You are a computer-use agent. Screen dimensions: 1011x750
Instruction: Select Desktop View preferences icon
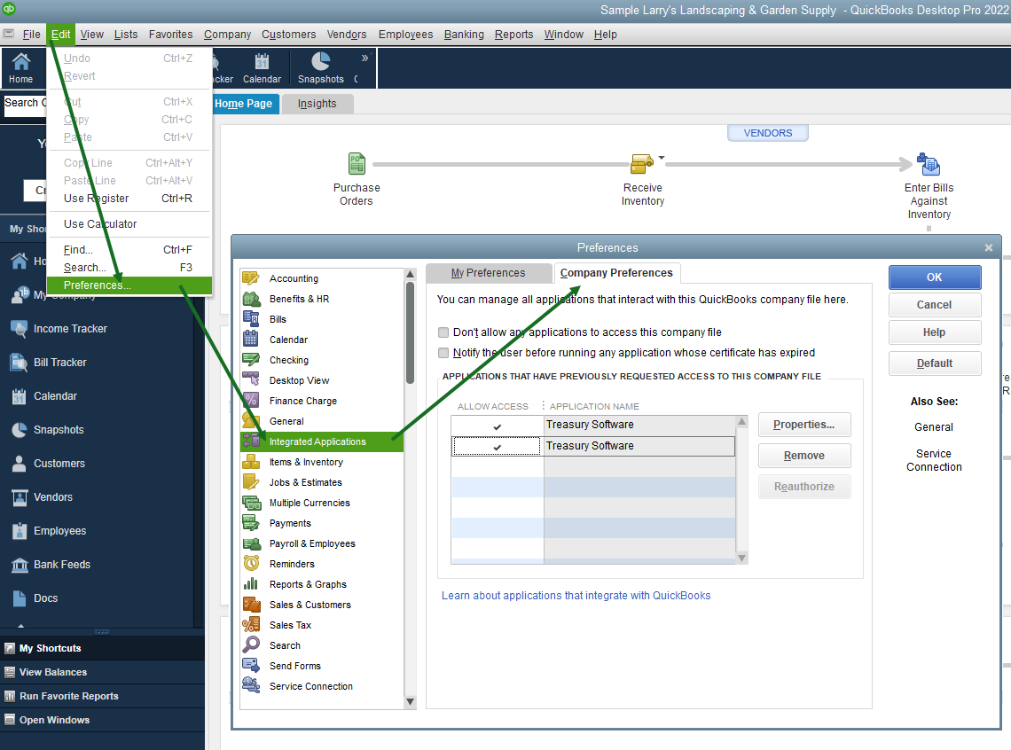251,380
